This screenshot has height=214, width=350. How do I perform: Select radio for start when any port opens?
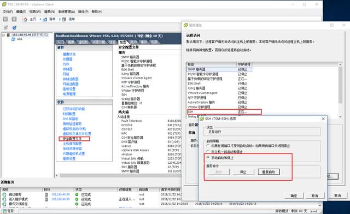point(208,146)
